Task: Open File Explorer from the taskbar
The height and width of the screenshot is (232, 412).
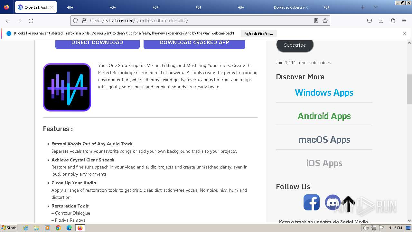Action: tap(36, 228)
